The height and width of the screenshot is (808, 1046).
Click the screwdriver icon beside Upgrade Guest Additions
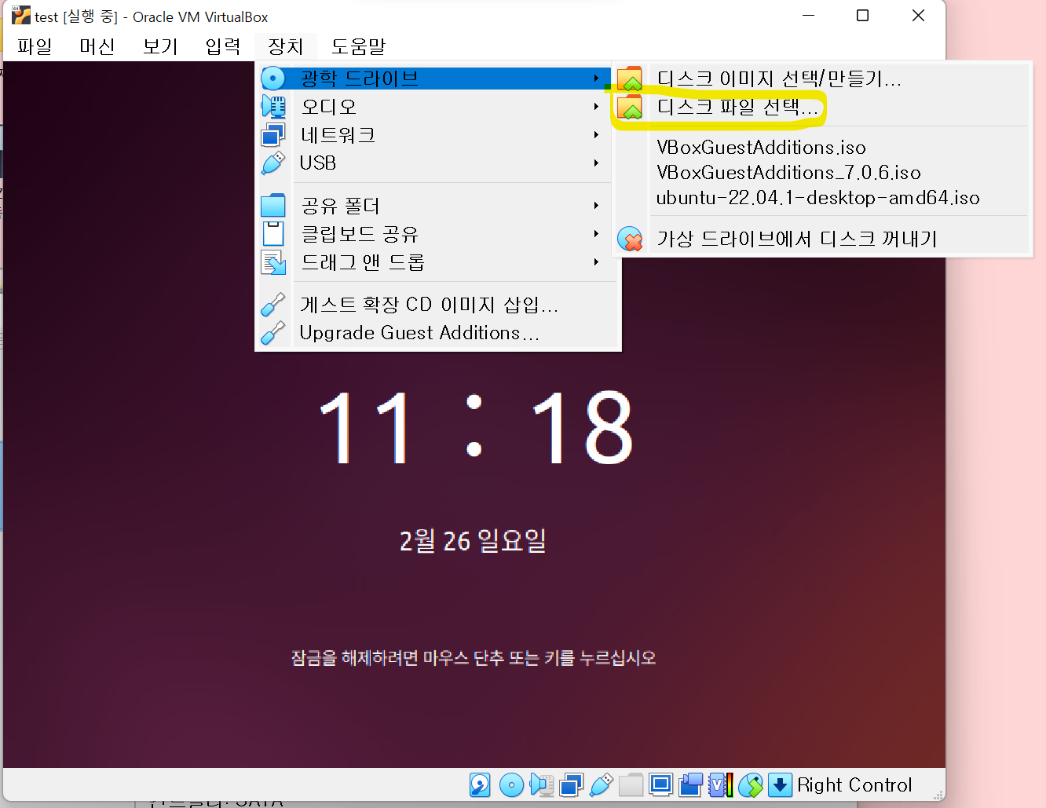click(x=272, y=333)
